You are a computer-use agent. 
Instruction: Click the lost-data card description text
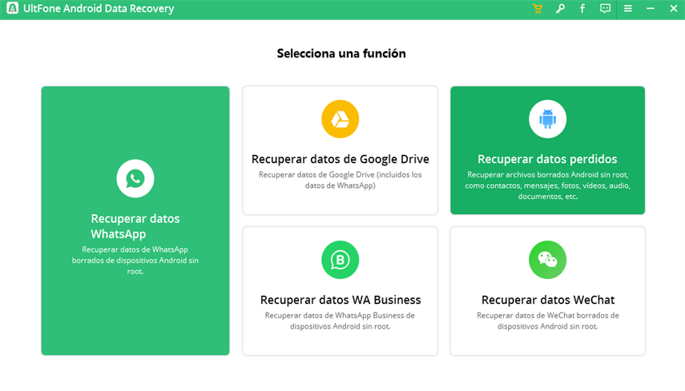[x=547, y=186]
